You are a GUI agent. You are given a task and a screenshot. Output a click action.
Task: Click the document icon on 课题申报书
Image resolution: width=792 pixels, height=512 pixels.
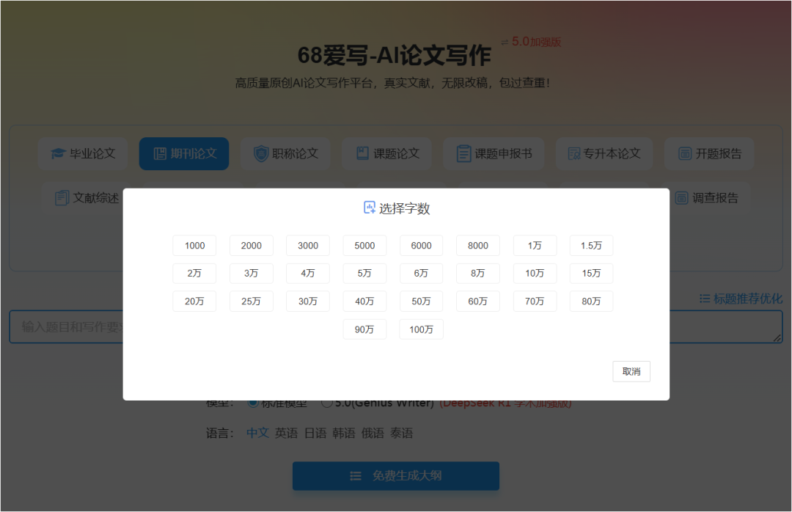click(463, 153)
